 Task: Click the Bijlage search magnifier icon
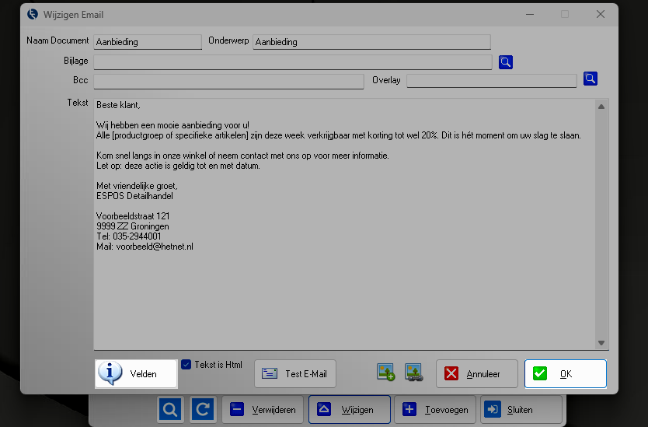tap(506, 62)
